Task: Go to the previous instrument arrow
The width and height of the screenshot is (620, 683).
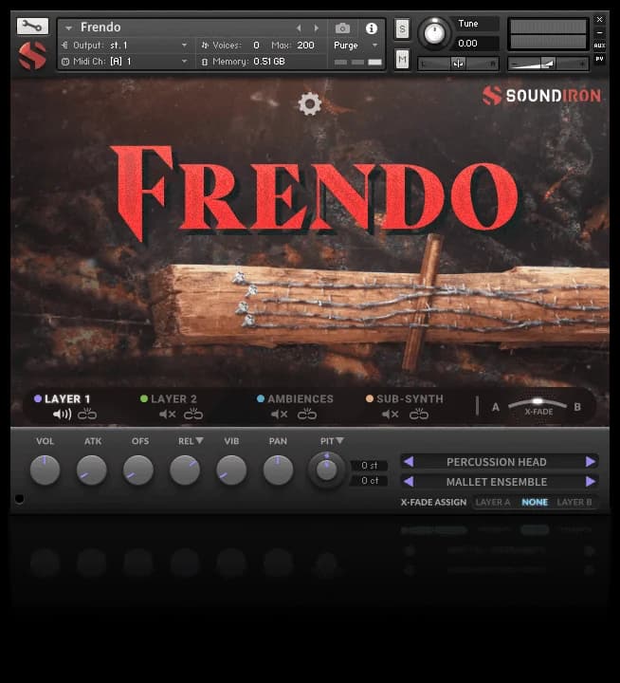Action: (x=299, y=28)
